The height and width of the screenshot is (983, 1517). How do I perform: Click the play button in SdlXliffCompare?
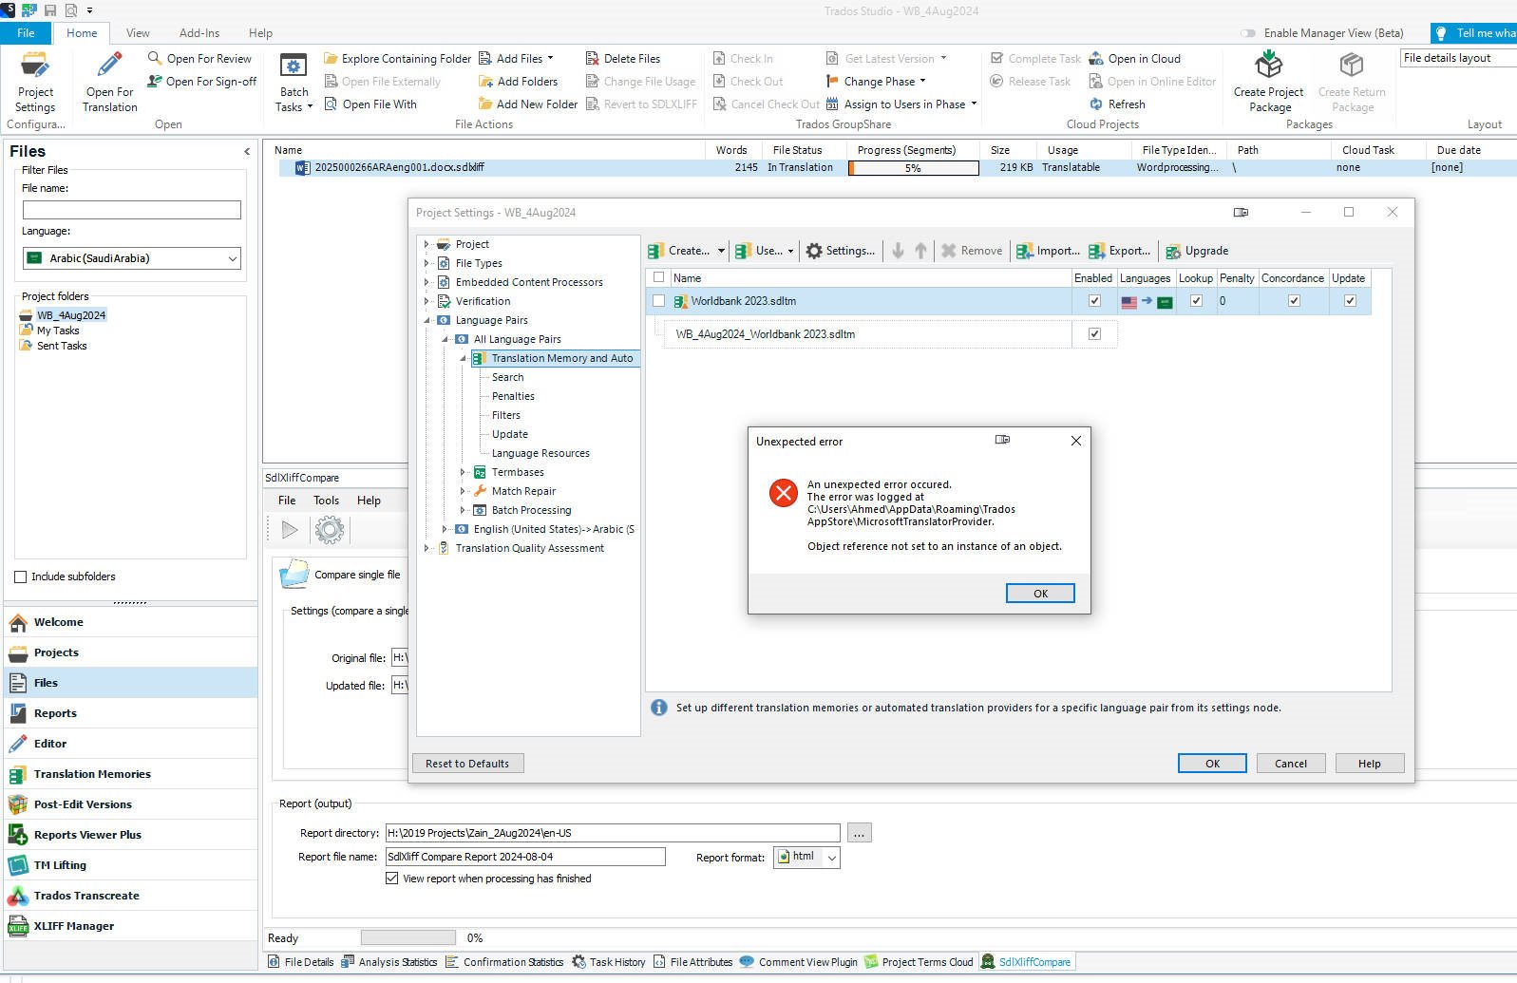click(290, 529)
